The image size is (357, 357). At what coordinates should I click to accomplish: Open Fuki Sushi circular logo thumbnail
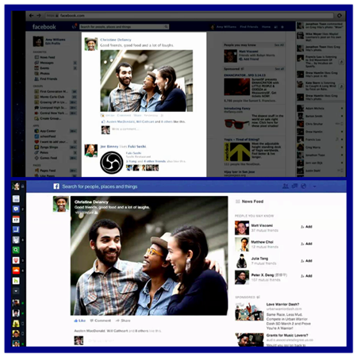[111, 163]
